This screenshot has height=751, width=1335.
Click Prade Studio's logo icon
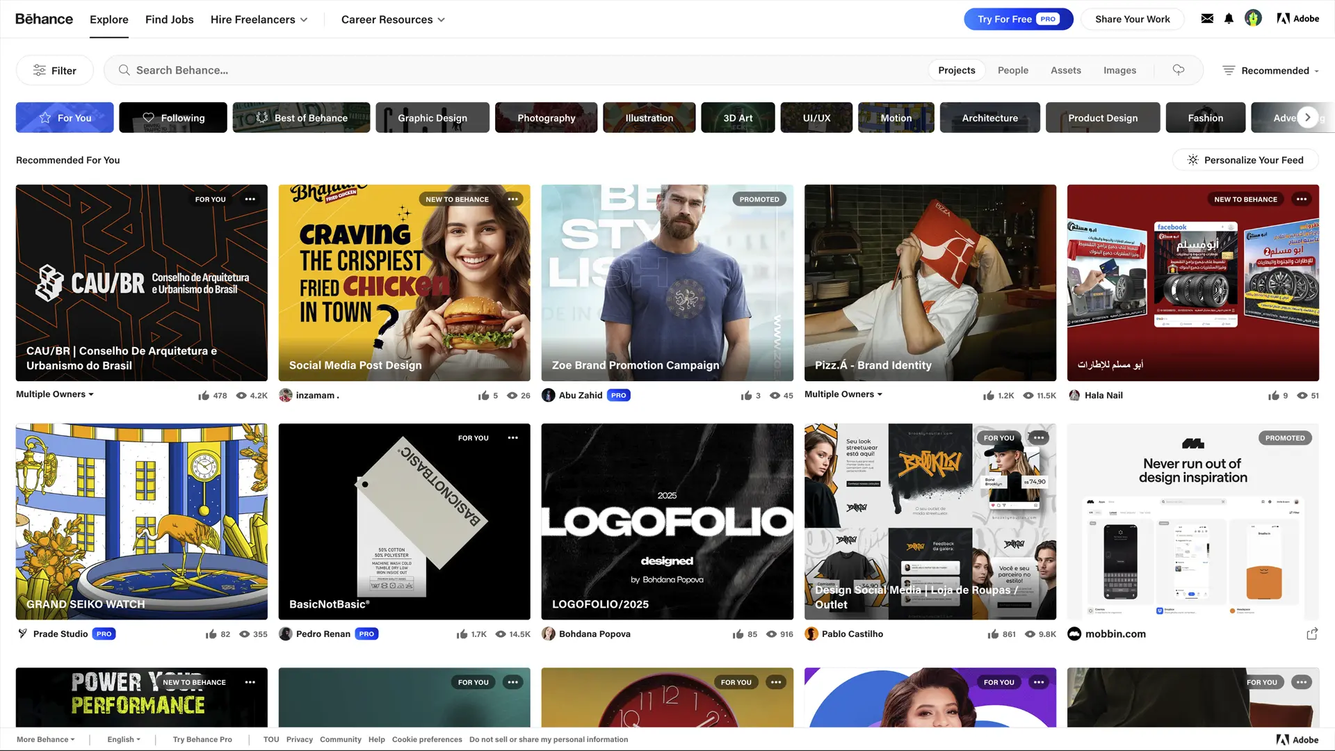(x=23, y=633)
